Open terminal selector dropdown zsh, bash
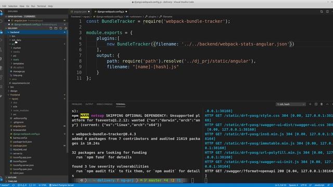 click(290, 104)
